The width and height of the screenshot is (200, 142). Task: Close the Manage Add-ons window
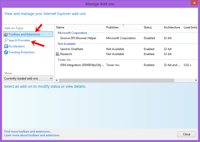coord(194,3)
